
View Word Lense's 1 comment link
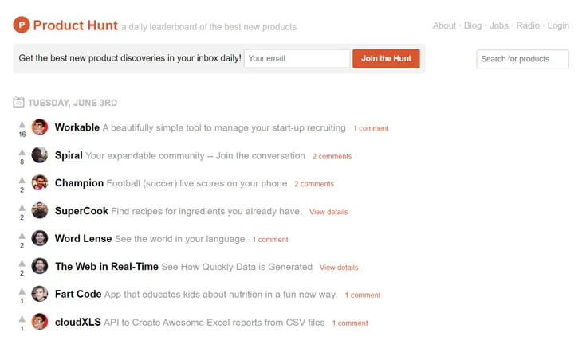[270, 240]
